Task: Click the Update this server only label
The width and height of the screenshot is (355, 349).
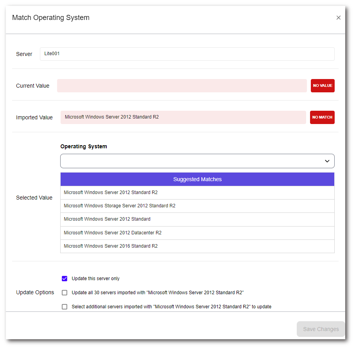Action: 96,279
